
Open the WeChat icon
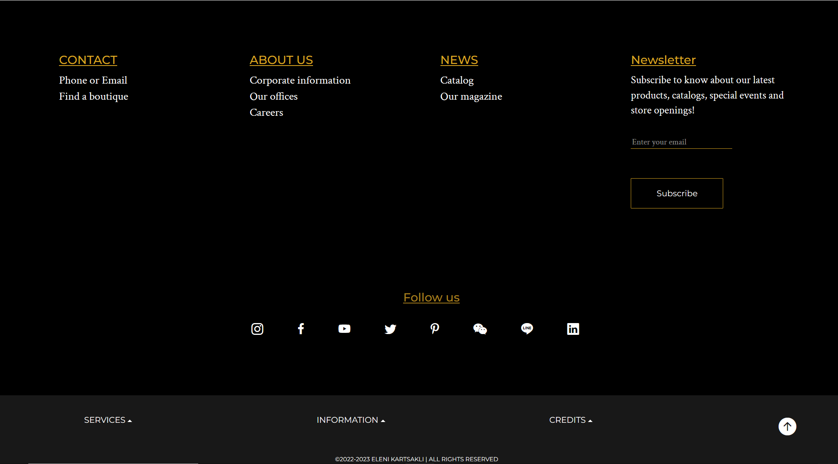pos(480,329)
